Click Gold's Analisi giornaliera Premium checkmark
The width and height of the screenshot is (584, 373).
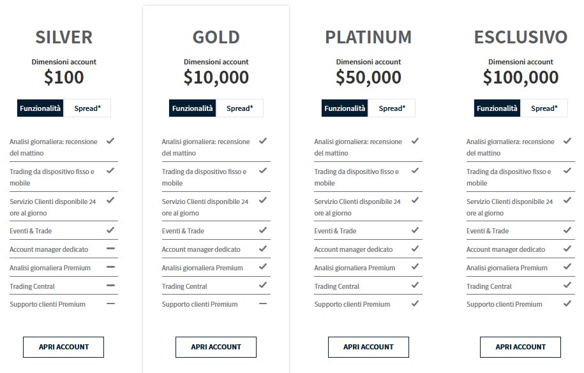click(x=263, y=267)
